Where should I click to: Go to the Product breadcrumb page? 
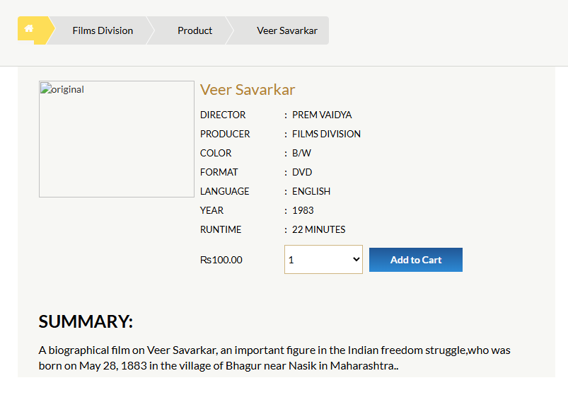tap(195, 30)
